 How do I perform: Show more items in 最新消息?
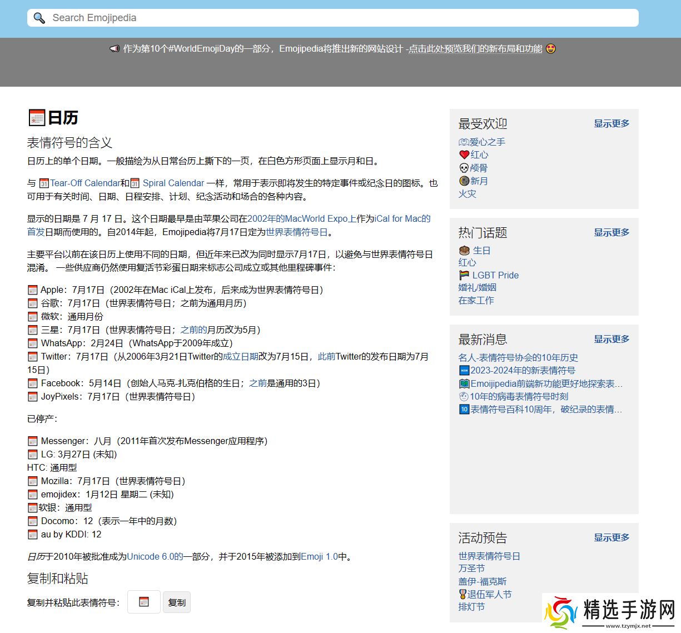point(611,339)
